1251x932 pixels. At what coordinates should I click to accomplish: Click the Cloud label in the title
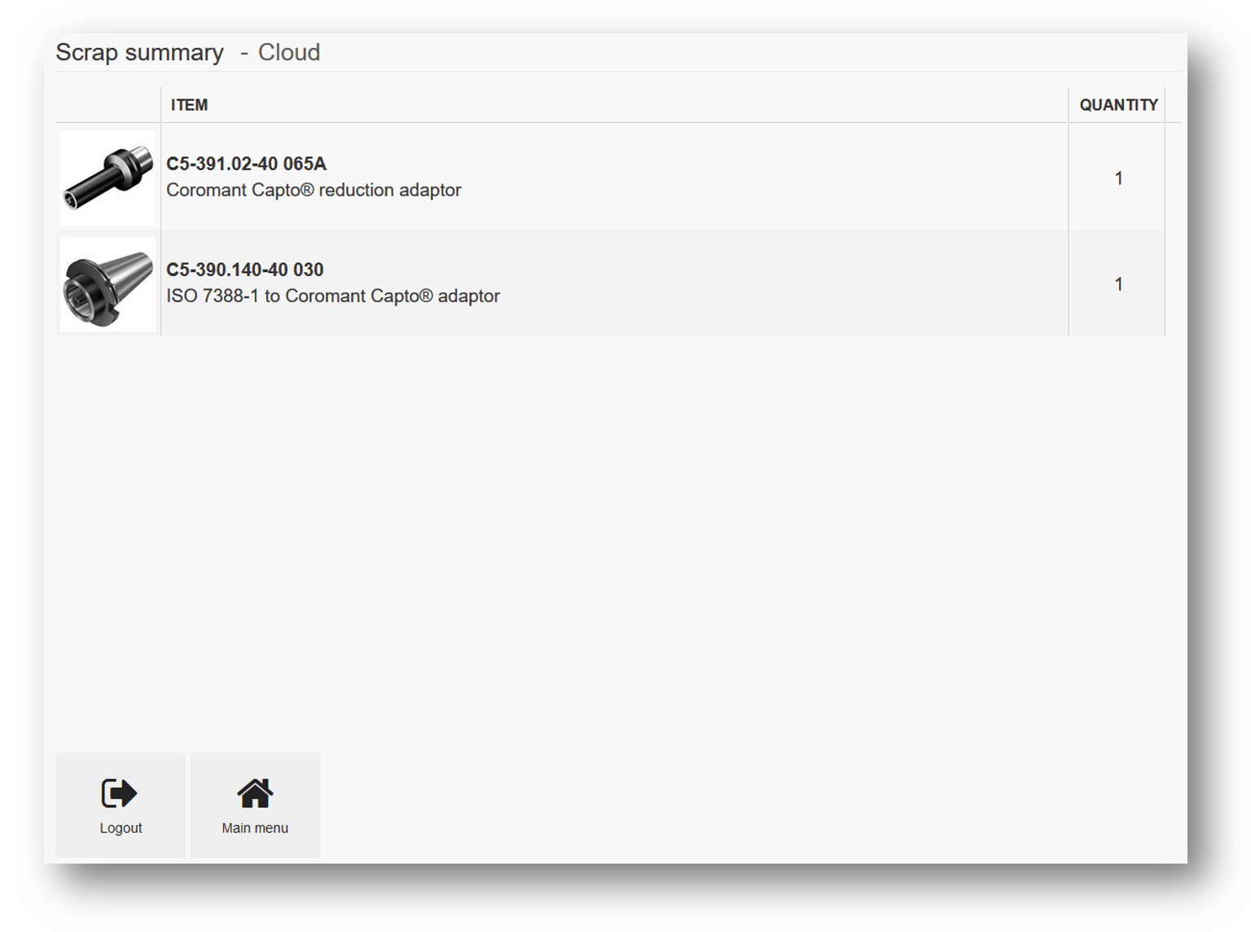coord(289,52)
